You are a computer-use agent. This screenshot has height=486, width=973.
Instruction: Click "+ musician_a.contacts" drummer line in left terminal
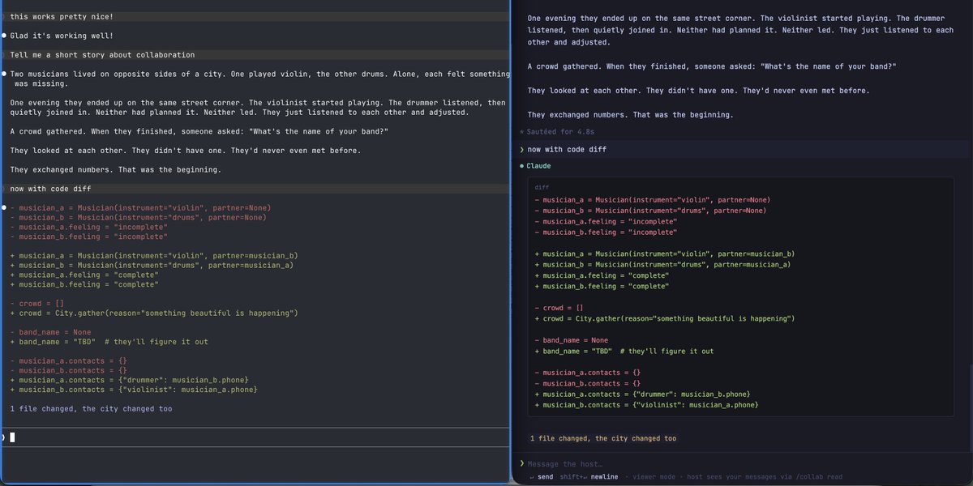(129, 380)
